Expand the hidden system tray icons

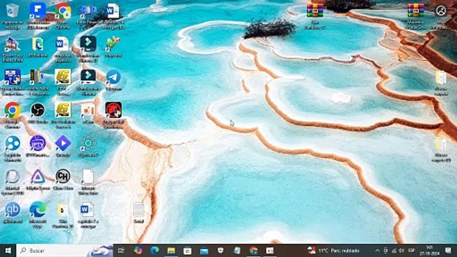[377, 250]
